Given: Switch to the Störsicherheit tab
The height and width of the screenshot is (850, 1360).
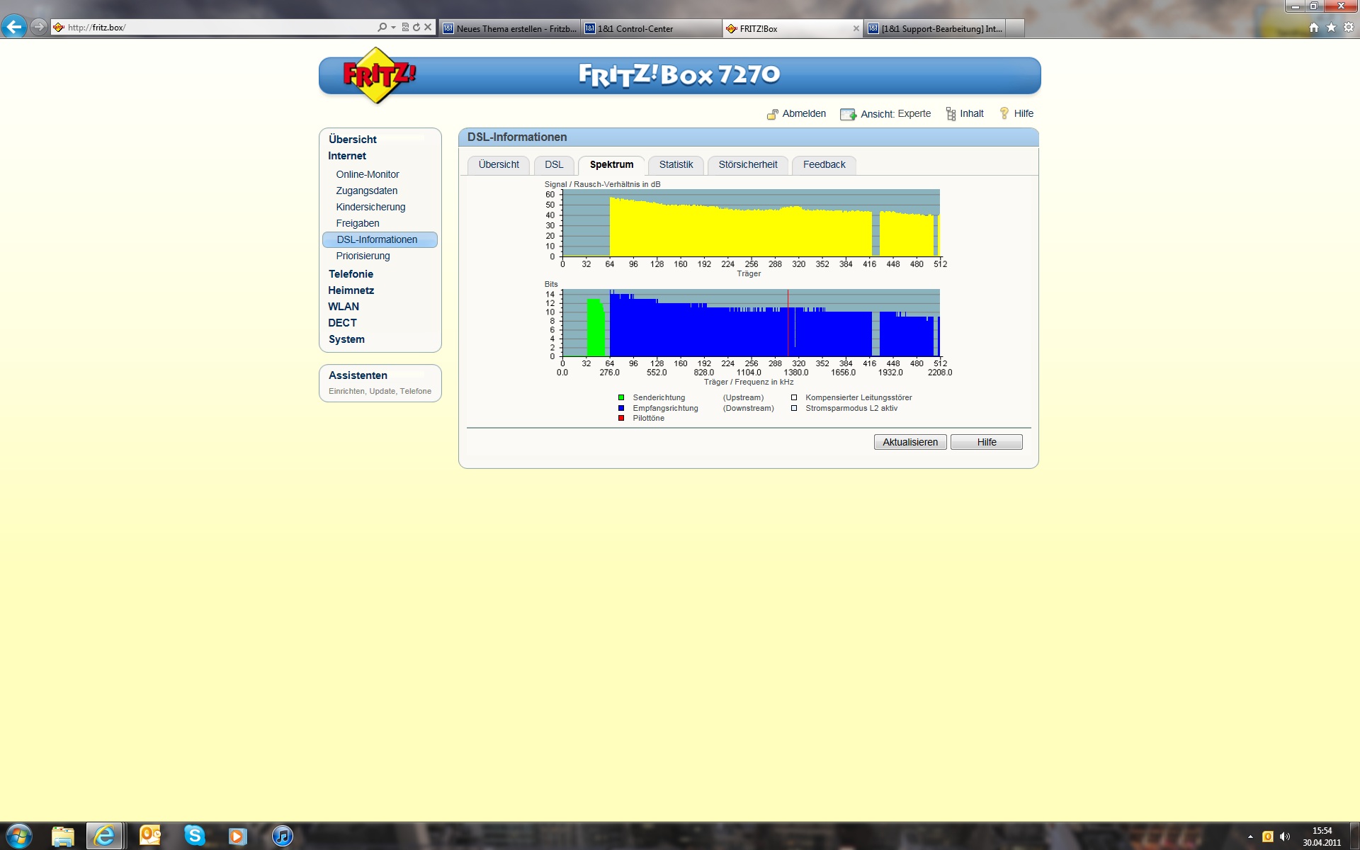Looking at the screenshot, I should [x=747, y=164].
